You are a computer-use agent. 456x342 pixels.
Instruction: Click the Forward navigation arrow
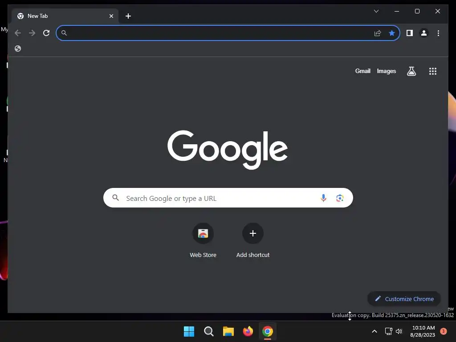(32, 33)
